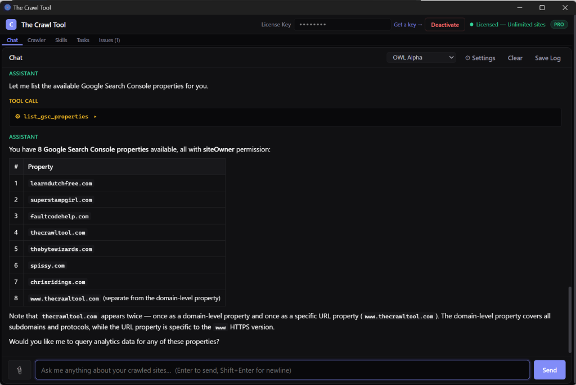Expand the list_gsc_properties tool call arrow
Image resolution: width=576 pixels, height=385 pixels.
pyautogui.click(x=94, y=117)
